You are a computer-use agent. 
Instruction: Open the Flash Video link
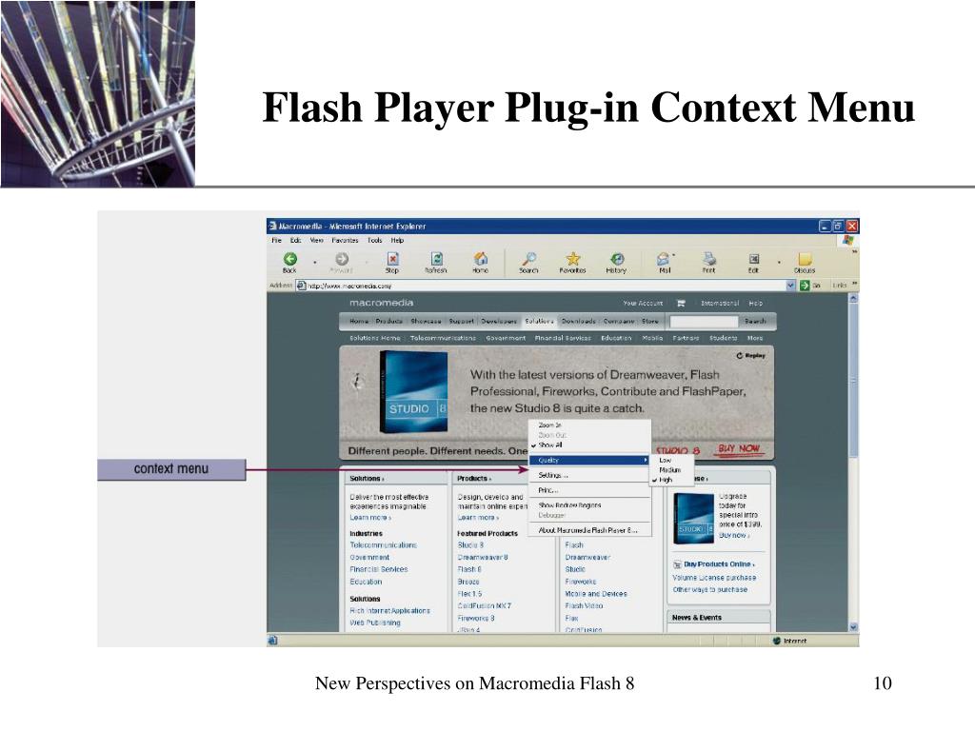tap(584, 605)
